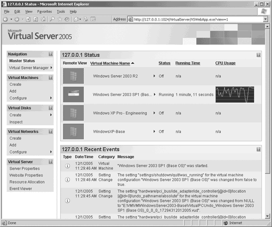Click info icon for 'was_running' setting change event
This screenshot has height=227, width=272.
click(x=68, y=180)
